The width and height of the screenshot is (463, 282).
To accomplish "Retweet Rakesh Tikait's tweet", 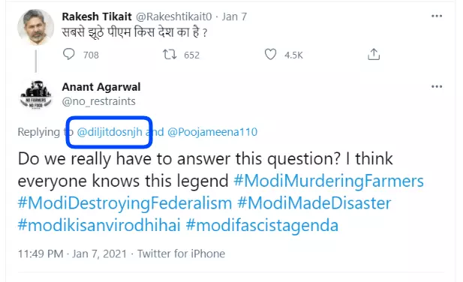I will 170,55.
